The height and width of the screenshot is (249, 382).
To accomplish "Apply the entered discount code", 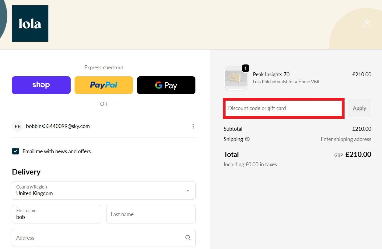I will coord(359,108).
